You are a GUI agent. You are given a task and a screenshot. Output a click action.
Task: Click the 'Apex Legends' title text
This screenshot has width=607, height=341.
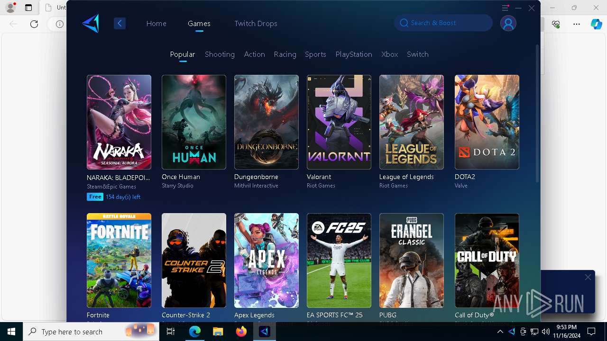tap(254, 315)
